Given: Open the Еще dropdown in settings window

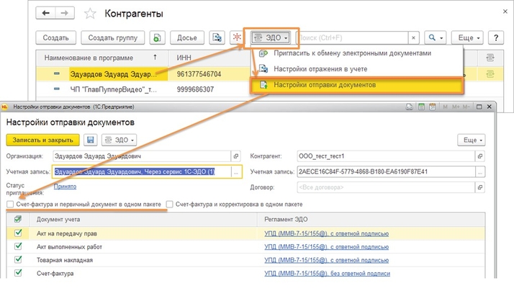Looking at the screenshot, I should point(472,140).
